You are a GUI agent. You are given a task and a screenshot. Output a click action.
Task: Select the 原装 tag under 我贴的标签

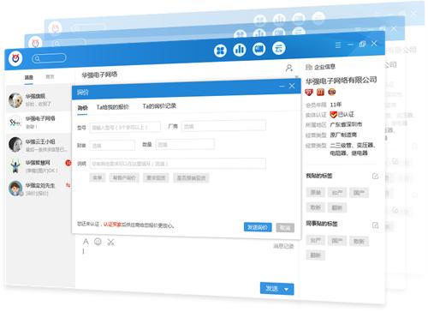[x=316, y=193]
